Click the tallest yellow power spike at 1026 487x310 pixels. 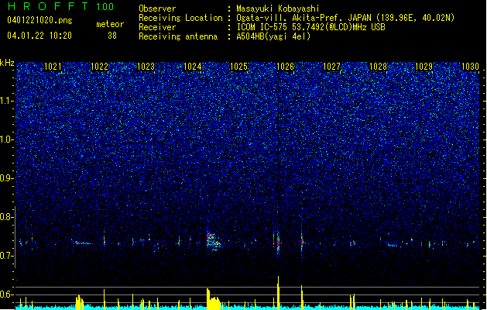click(x=278, y=293)
